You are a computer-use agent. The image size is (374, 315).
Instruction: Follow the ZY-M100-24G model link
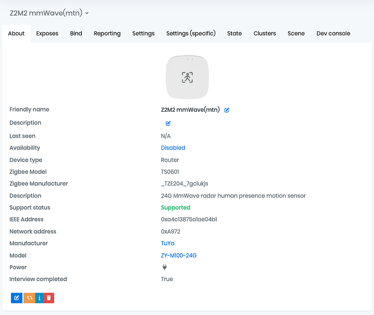tap(179, 255)
